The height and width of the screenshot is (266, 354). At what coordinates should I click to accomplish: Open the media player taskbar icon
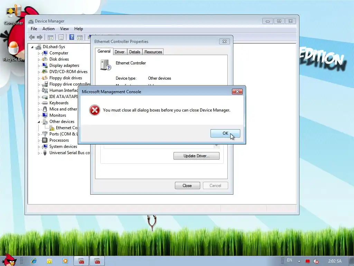pyautogui.click(x=65, y=261)
